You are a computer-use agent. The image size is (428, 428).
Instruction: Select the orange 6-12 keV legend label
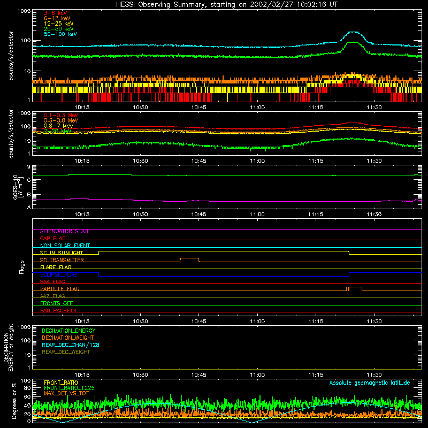click(57, 18)
